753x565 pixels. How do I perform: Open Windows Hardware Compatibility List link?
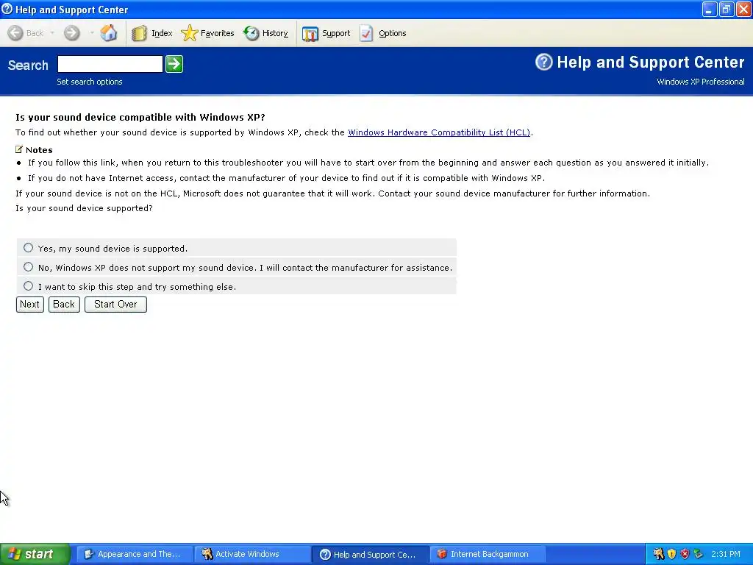point(439,132)
